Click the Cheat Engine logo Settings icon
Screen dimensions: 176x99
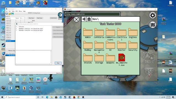60,16
